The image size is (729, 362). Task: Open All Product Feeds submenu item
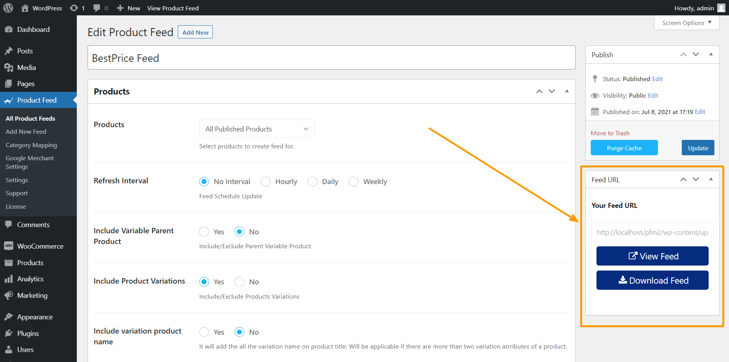click(30, 118)
